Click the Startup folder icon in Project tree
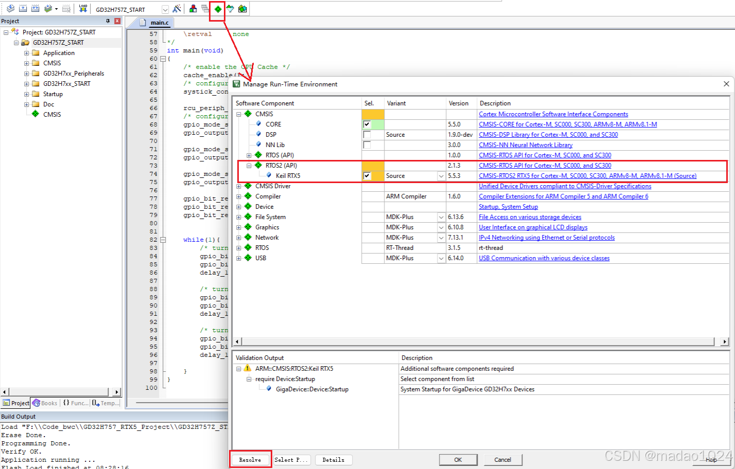Viewport: 735px width, 469px height. [36, 94]
